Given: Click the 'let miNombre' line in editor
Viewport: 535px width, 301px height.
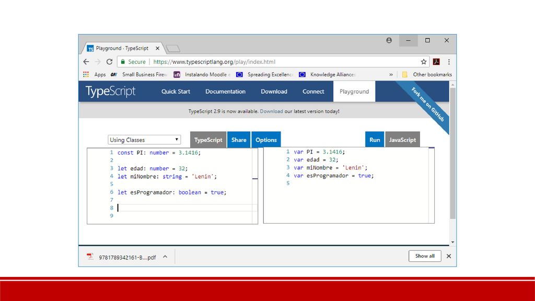Looking at the screenshot, I should 167,177.
